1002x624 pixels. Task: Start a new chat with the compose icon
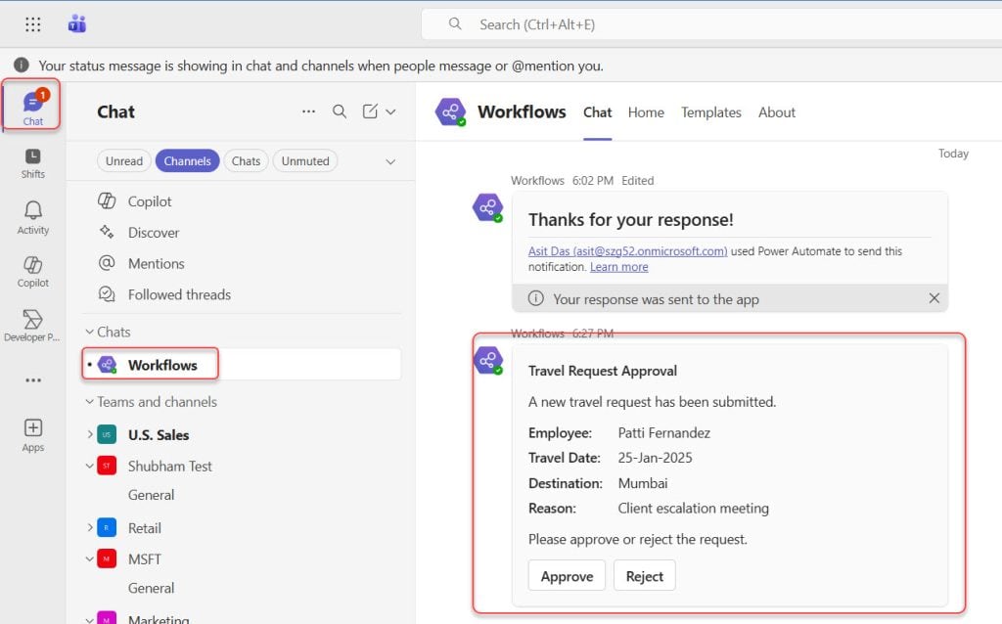372,111
